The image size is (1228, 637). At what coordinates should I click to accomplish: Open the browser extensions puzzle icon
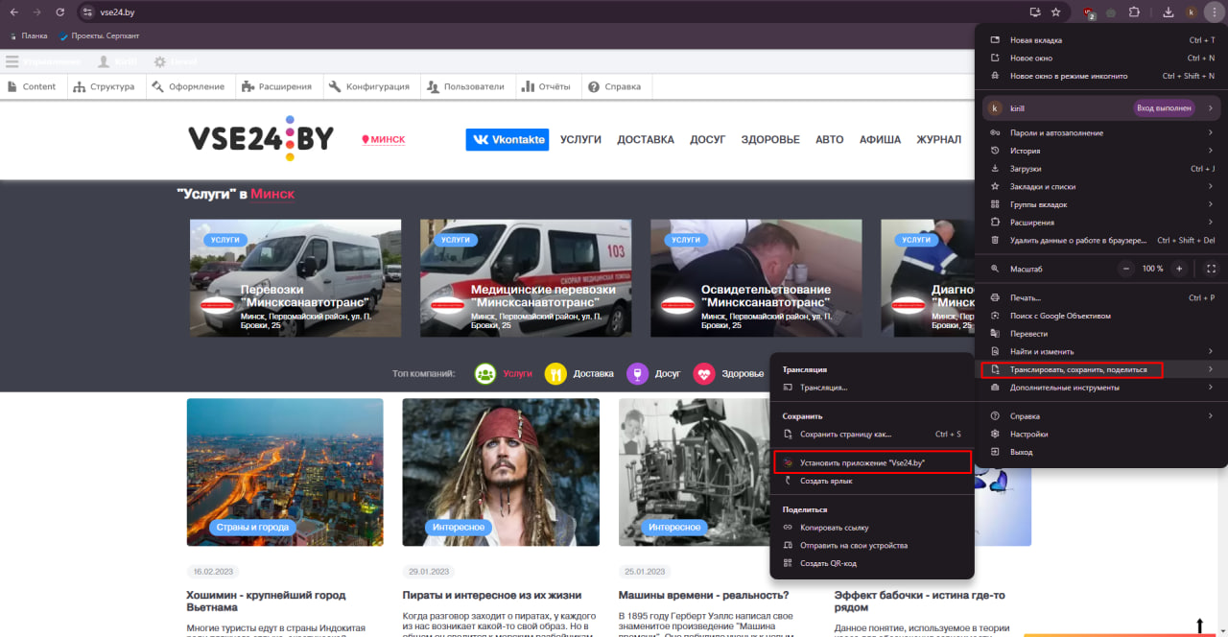pos(1134,12)
